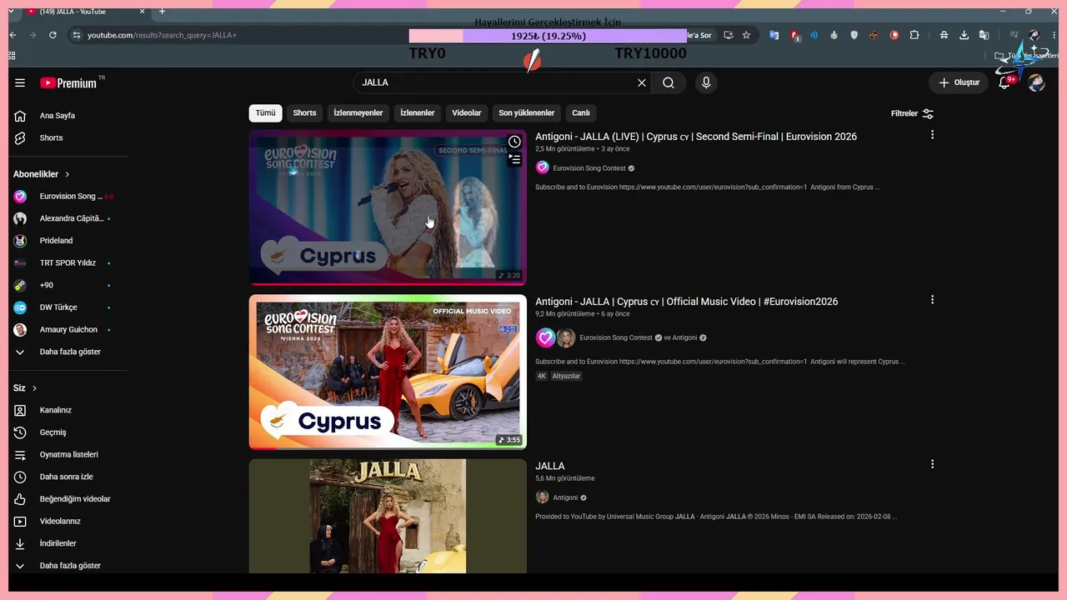The image size is (1067, 600).
Task: Select the İzlenenler filter chip
Action: [x=417, y=112]
